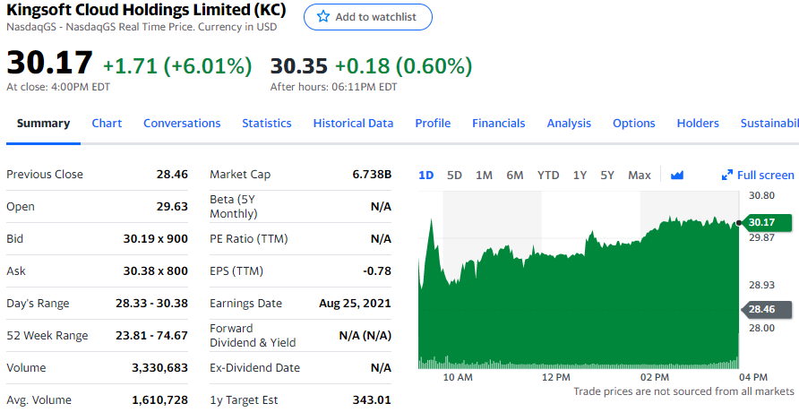This screenshot has width=799, height=412.
Task: Show the Max chart range
Action: coord(640,176)
